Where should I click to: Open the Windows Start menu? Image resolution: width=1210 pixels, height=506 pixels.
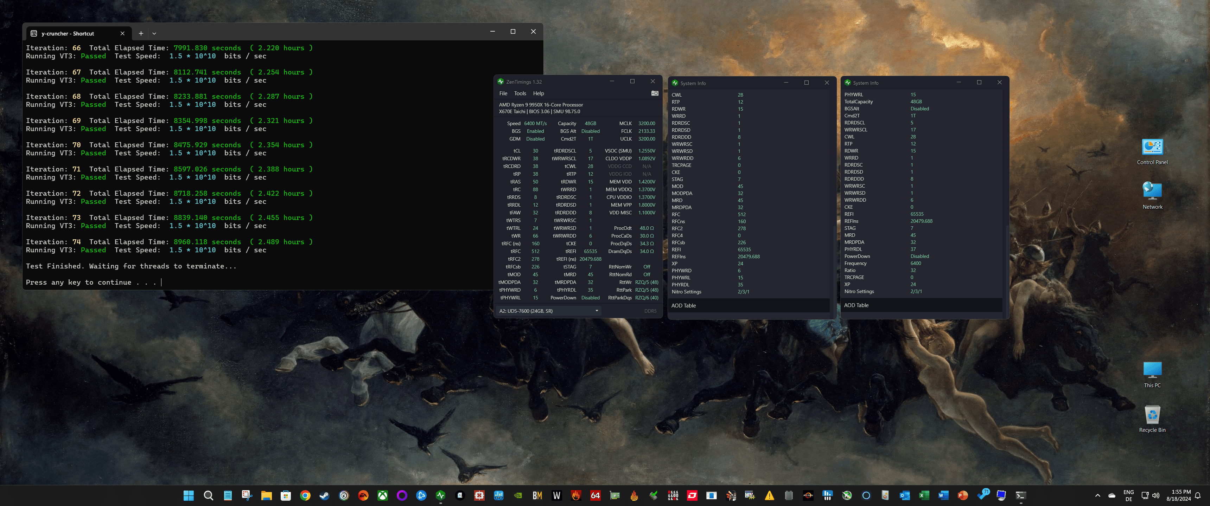(x=188, y=495)
